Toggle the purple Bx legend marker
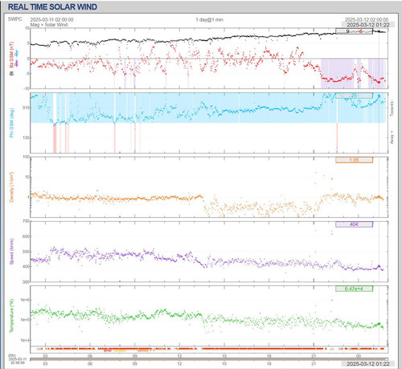402x369 pixels. tap(17, 64)
